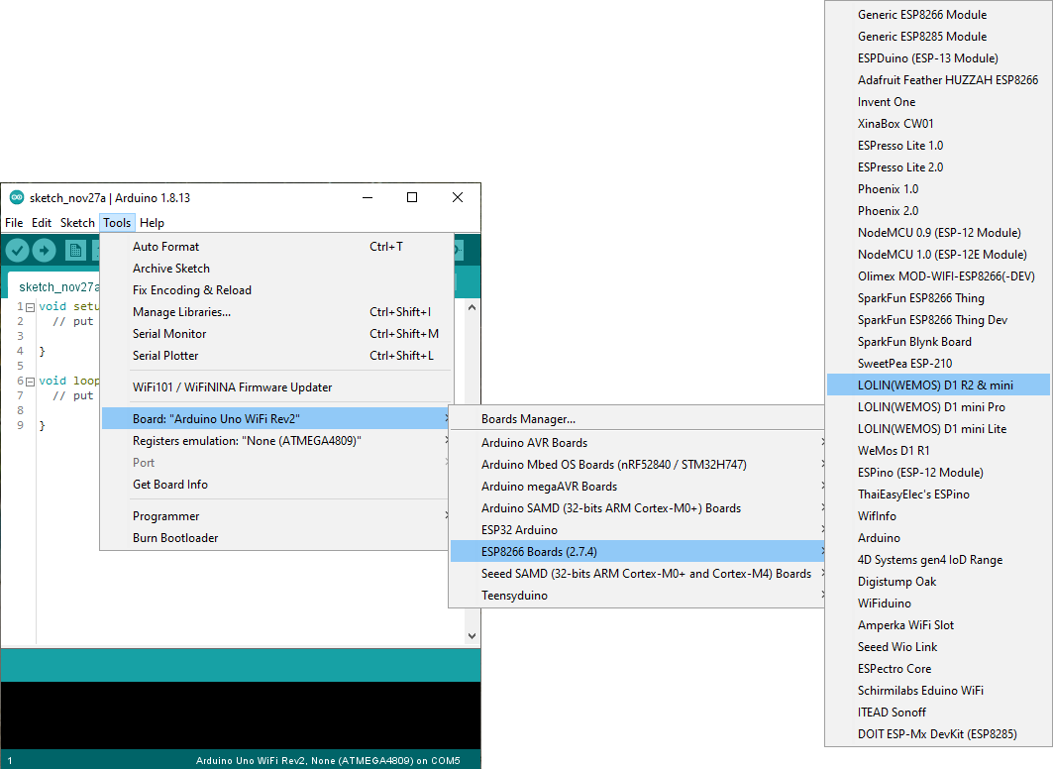1053x769 pixels.
Task: Choose Olimex MOD-WIFI-ESP8266(-DEV)
Action: 938,276
